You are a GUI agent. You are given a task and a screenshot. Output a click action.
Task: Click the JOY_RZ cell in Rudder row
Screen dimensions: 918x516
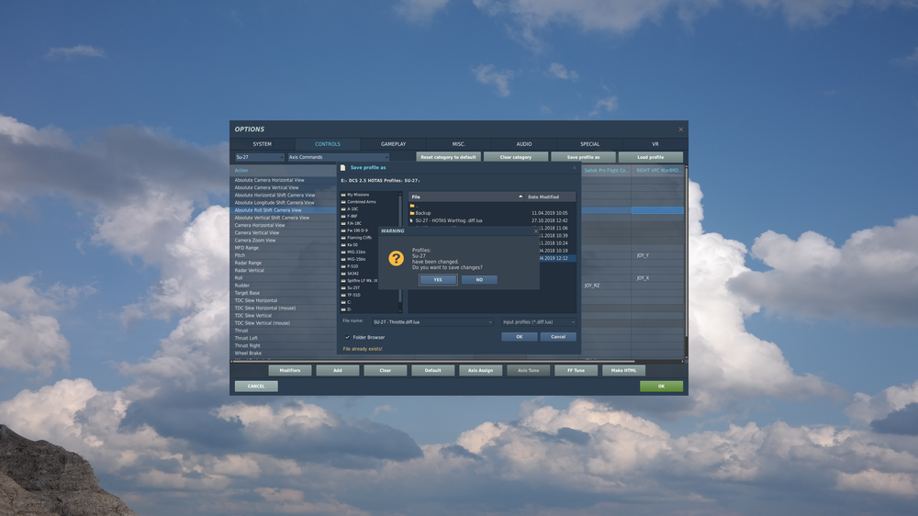[606, 286]
